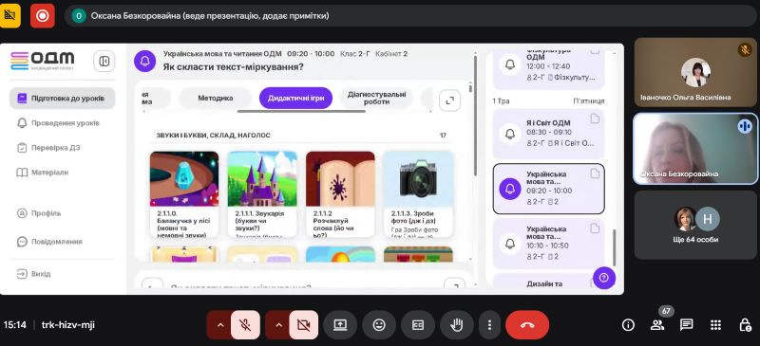
Task: Open the meeting chat panel
Action: (x=686, y=325)
